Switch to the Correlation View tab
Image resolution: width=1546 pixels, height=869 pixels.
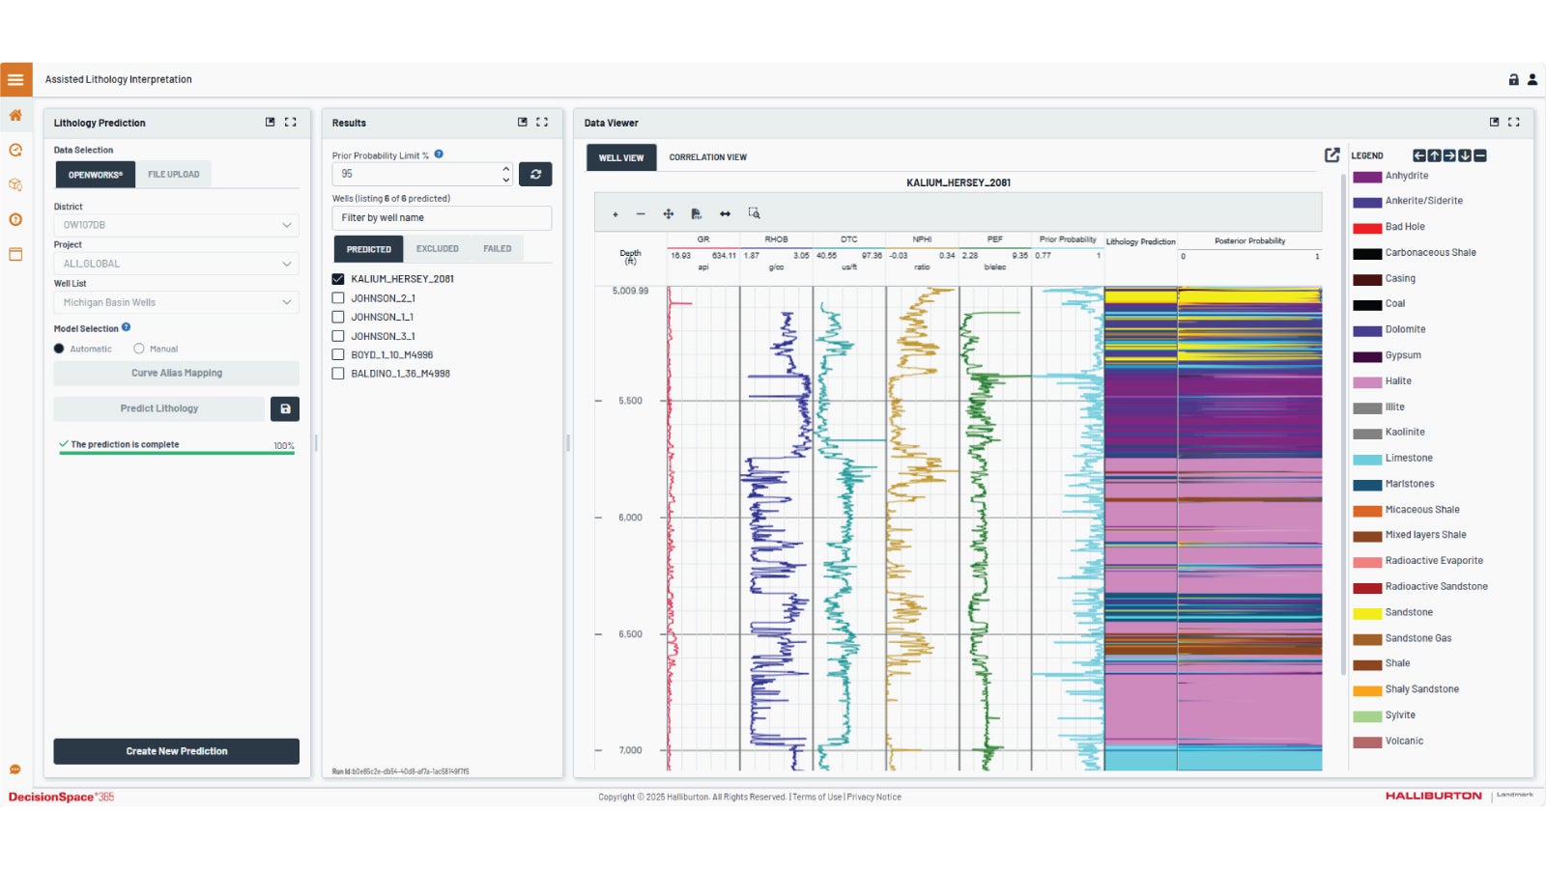click(x=707, y=157)
